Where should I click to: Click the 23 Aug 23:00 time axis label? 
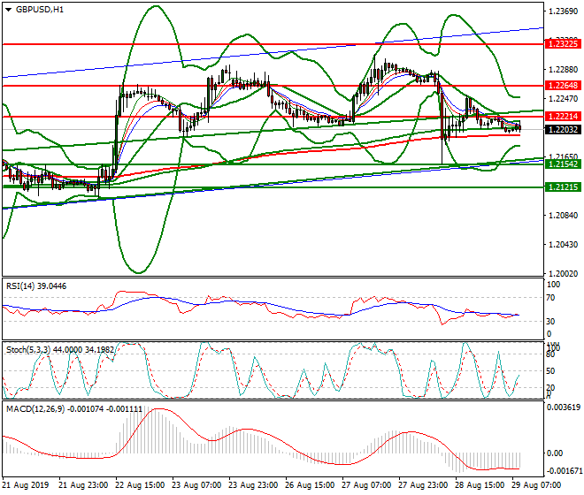click(x=253, y=485)
